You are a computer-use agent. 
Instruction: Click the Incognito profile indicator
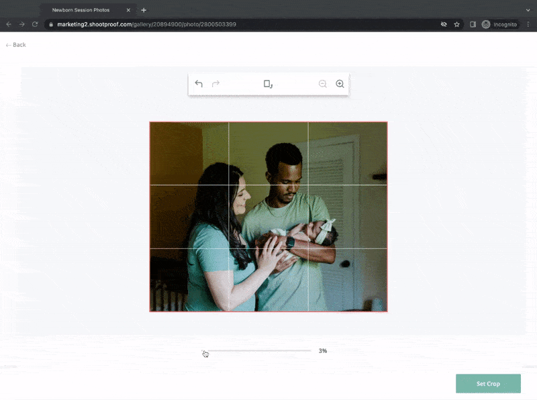[499, 24]
